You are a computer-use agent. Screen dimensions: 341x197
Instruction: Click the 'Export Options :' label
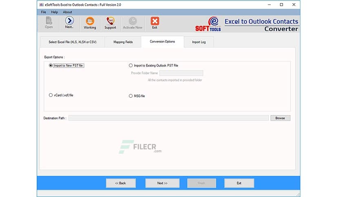(x=54, y=57)
